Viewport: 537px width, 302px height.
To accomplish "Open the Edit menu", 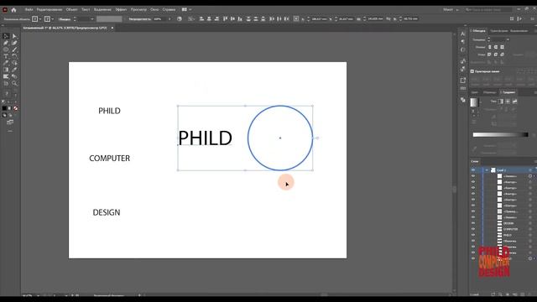I will pos(49,9).
